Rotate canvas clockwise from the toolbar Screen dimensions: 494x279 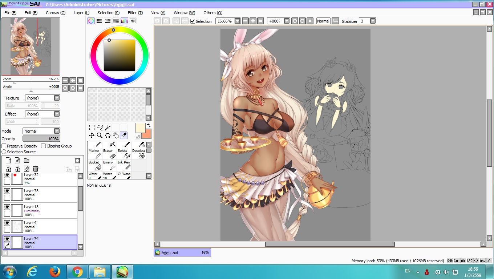(x=302, y=21)
